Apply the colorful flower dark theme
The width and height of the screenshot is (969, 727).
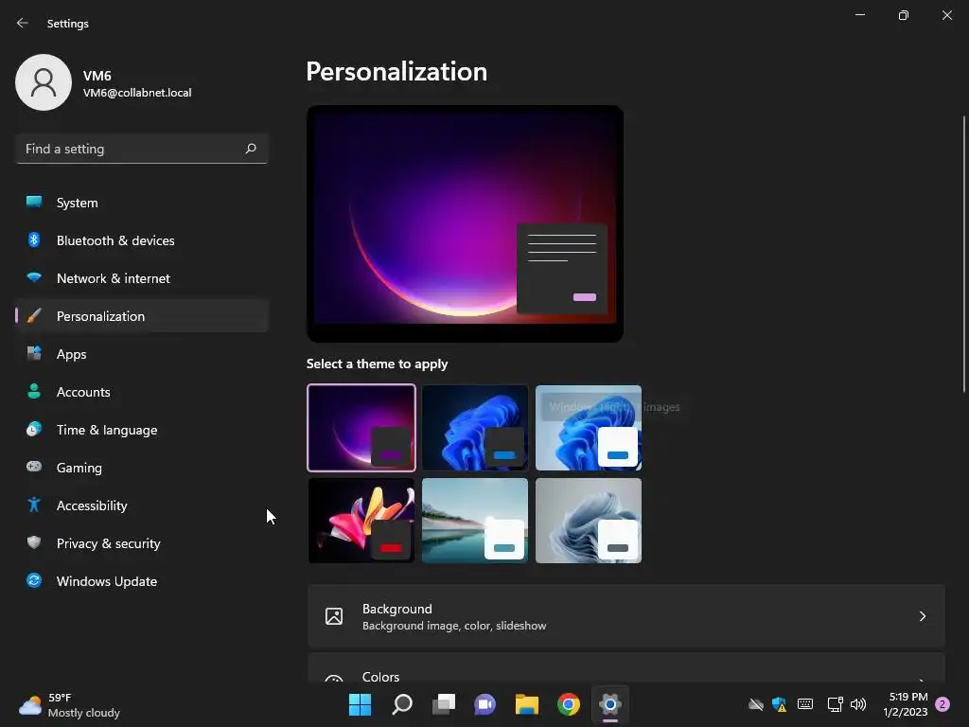[x=361, y=521]
